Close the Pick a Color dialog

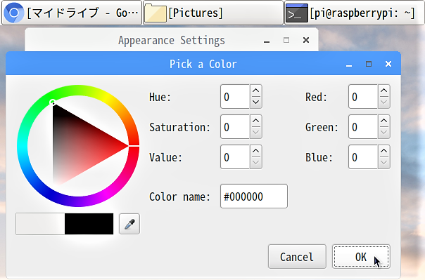[x=388, y=64]
